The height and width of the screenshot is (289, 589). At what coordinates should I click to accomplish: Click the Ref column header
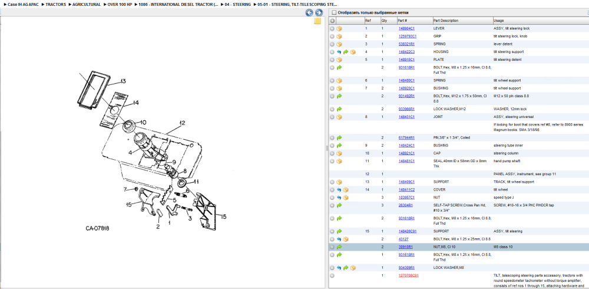click(372, 21)
